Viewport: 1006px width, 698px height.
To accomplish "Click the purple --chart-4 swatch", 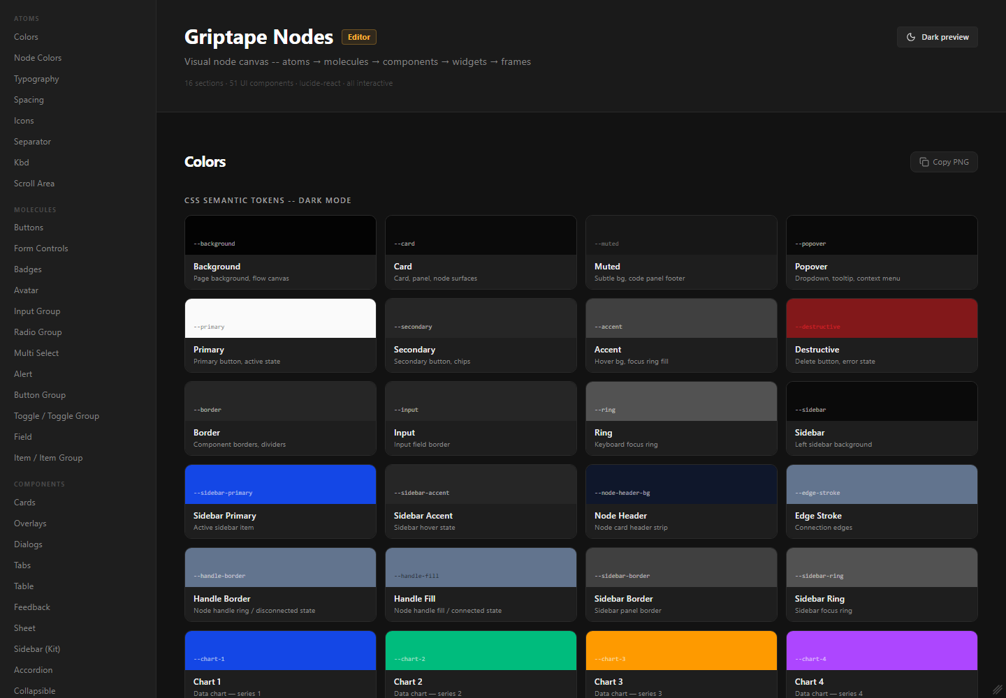I will click(x=882, y=651).
